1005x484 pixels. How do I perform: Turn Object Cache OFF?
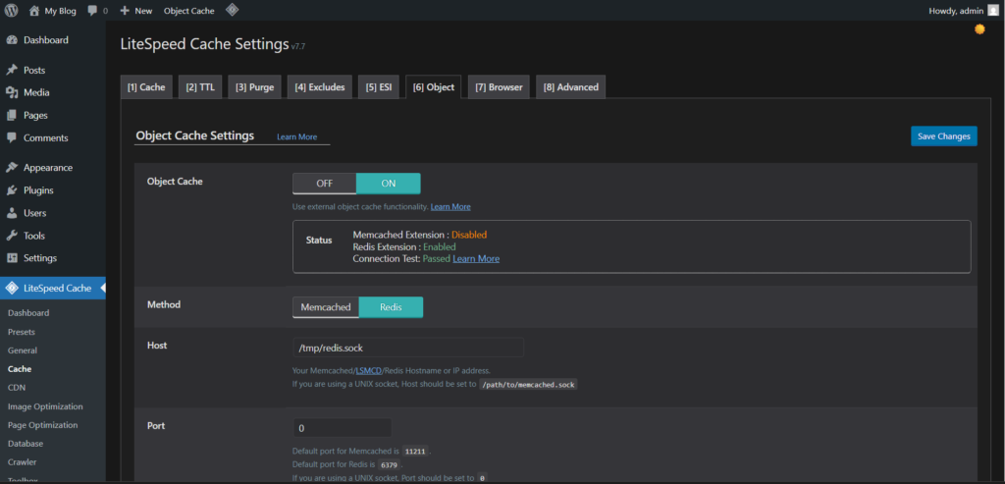[324, 184]
